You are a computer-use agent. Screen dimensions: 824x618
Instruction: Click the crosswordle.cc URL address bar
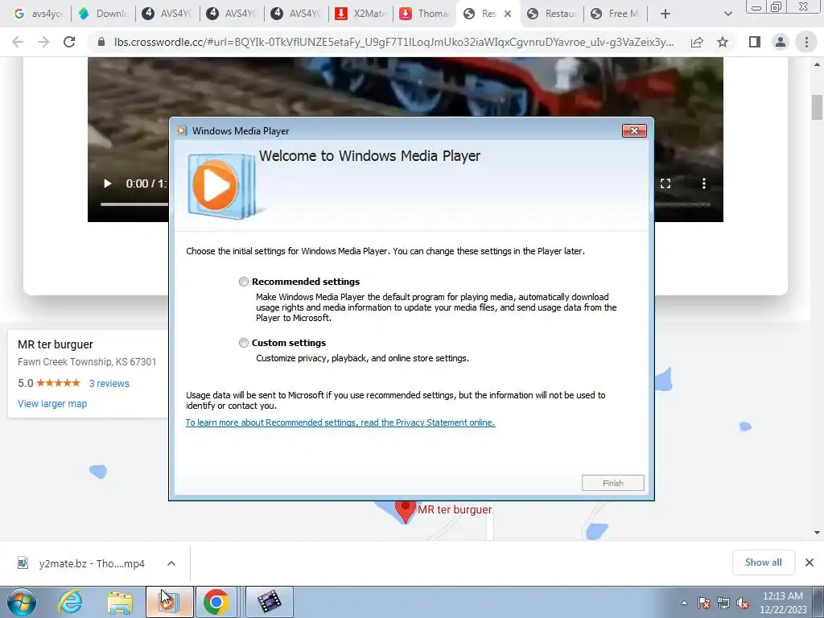coord(394,42)
